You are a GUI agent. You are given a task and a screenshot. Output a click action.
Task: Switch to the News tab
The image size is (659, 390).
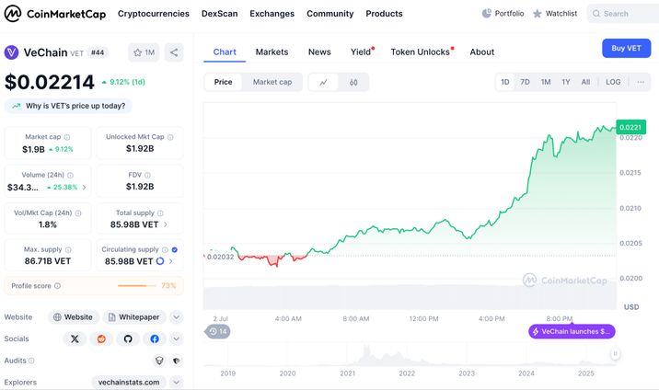319,52
